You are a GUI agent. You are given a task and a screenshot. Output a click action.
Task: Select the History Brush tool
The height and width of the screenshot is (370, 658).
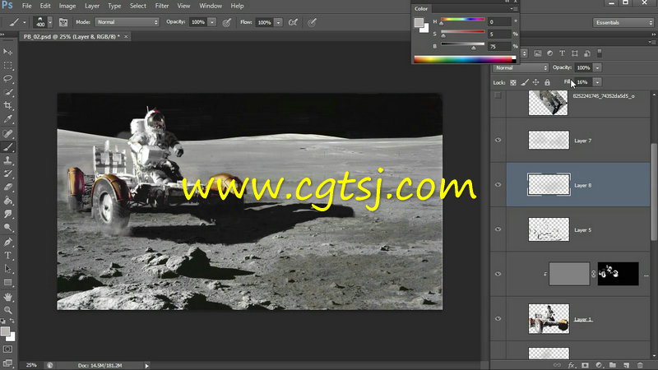(8, 173)
